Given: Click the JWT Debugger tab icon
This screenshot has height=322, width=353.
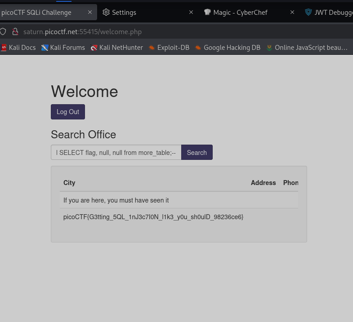Looking at the screenshot, I should click(308, 12).
